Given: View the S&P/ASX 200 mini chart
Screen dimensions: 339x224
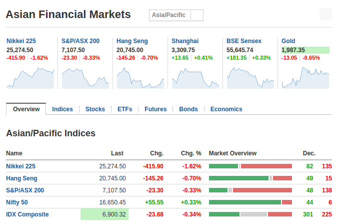Looking at the screenshot, I should [85, 78].
